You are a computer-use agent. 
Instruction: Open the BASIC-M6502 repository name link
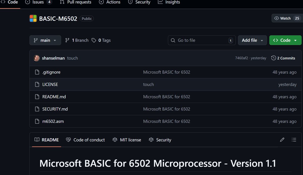[58, 19]
